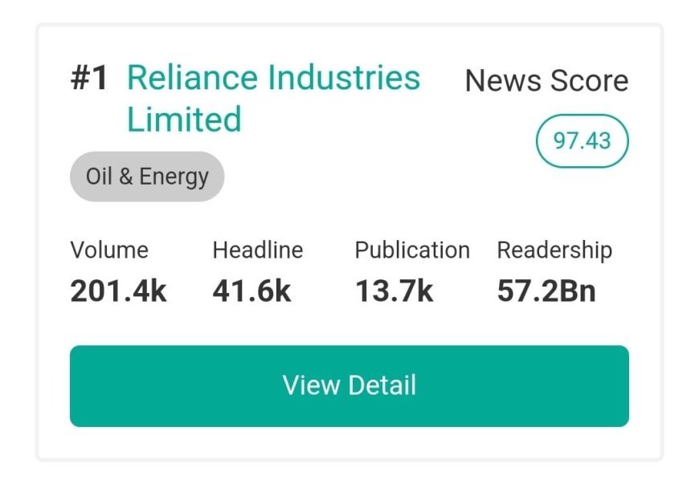This screenshot has width=699, height=480.
Task: Click the News Score label
Action: [x=546, y=81]
